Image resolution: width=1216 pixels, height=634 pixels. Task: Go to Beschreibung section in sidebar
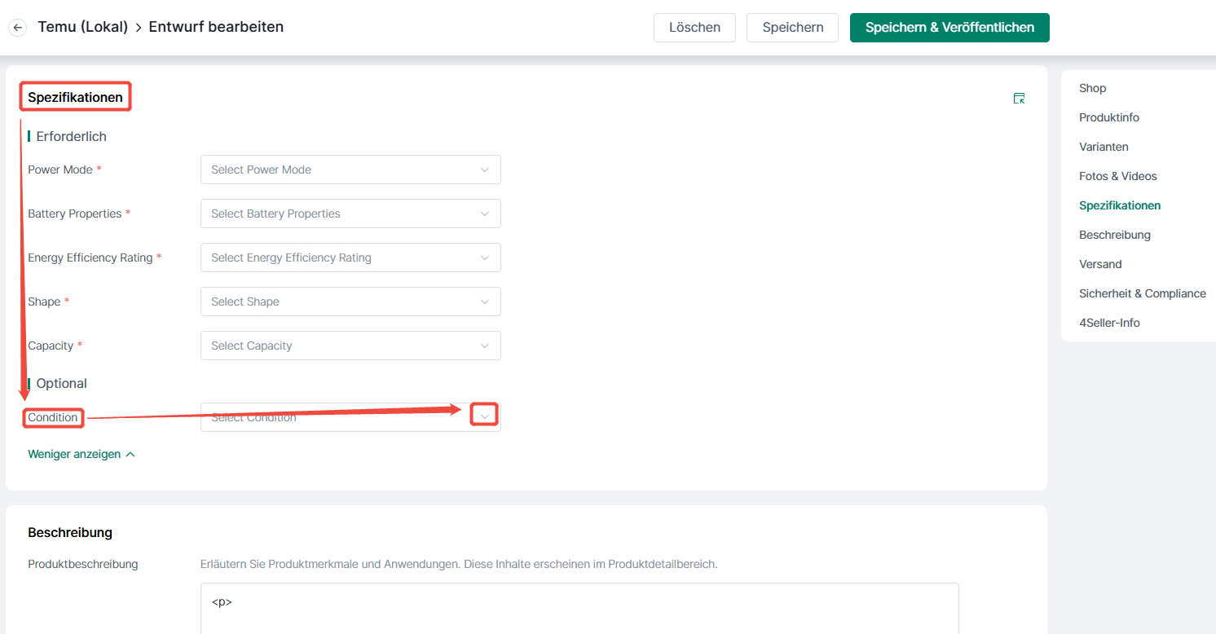point(1115,235)
